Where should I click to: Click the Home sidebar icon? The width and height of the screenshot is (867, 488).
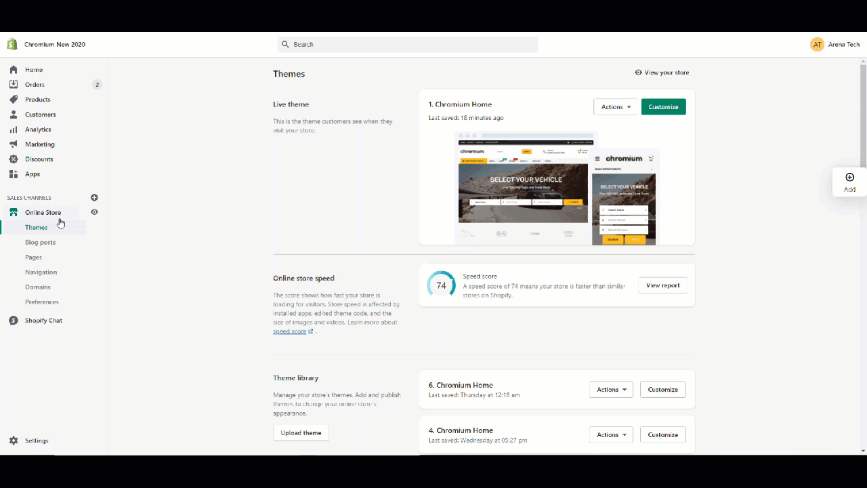[14, 70]
